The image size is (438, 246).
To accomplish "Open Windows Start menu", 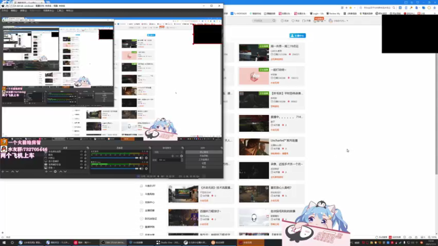I will [x=4, y=243].
